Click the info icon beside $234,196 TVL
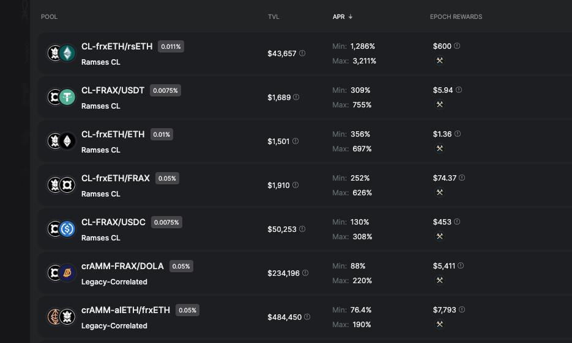The height and width of the screenshot is (343, 572). (x=305, y=273)
